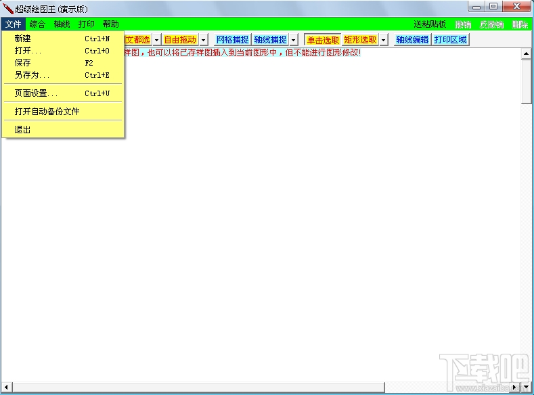Maximize the 超级绘图王 window
534x395 pixels.
pyautogui.click(x=493, y=7)
